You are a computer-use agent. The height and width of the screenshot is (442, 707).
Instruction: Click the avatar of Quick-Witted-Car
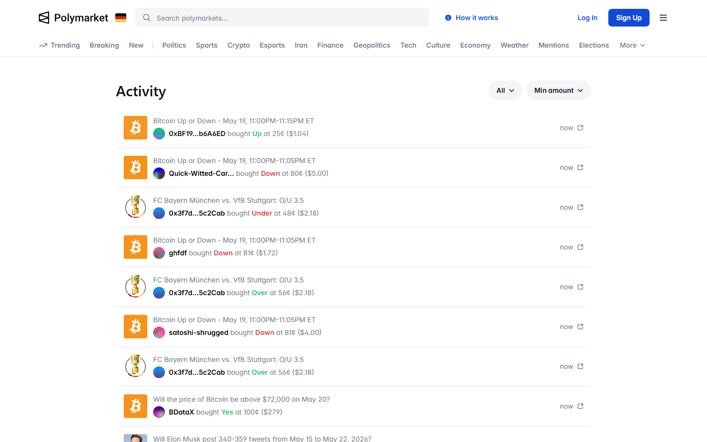coord(159,173)
